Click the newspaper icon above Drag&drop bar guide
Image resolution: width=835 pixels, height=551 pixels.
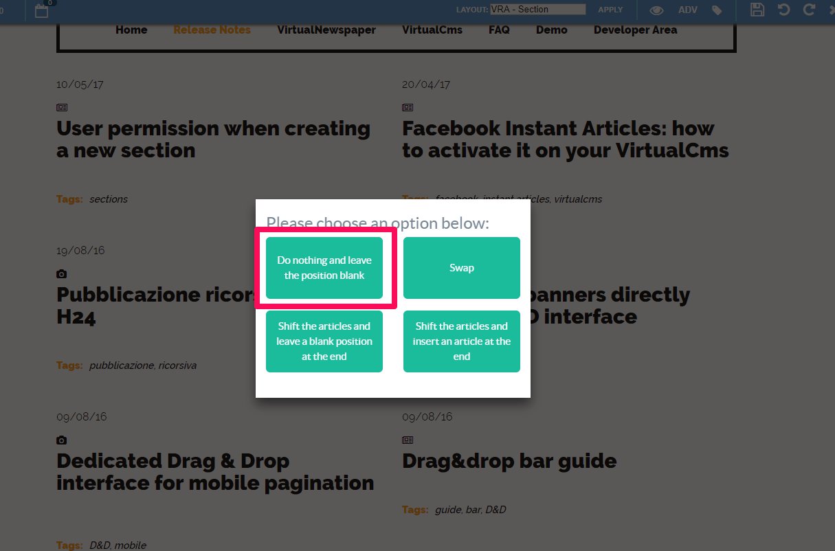408,440
